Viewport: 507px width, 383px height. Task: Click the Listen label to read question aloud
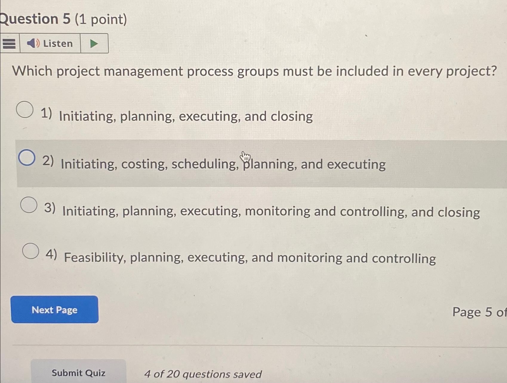click(57, 44)
